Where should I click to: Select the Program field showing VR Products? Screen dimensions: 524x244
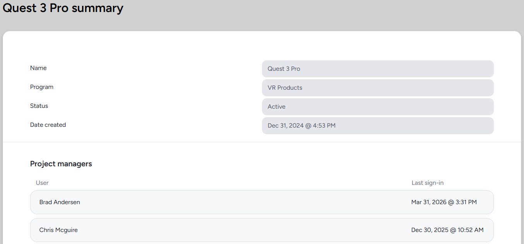tap(377, 88)
